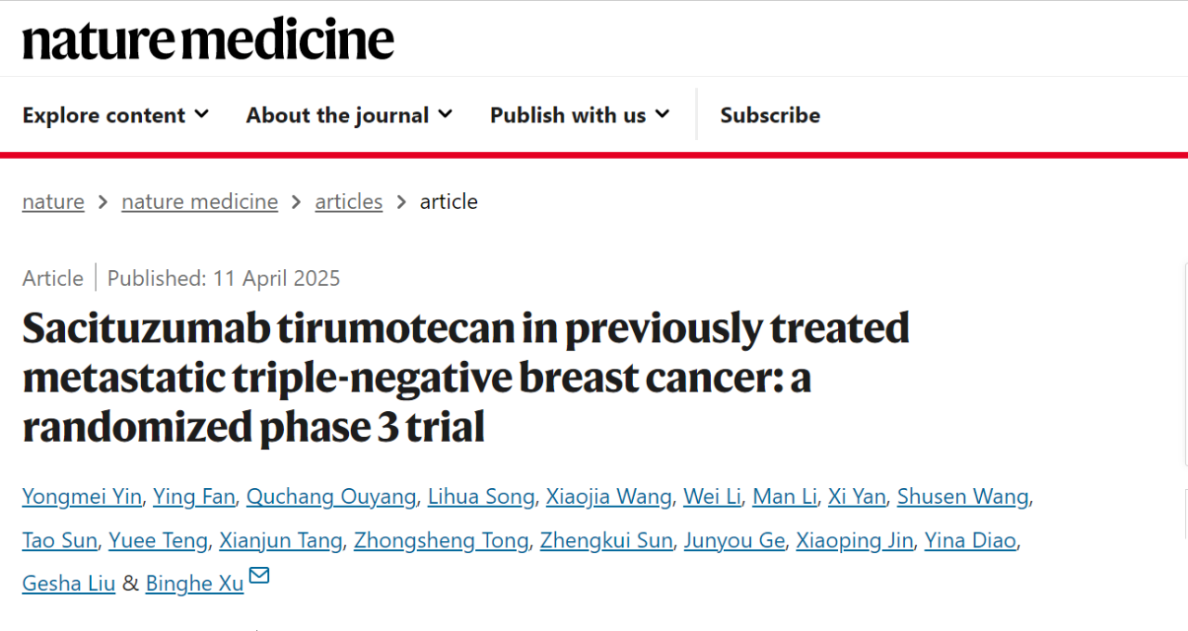This screenshot has height=631, width=1188.
Task: Select author Gesha Liu
Action: click(69, 584)
